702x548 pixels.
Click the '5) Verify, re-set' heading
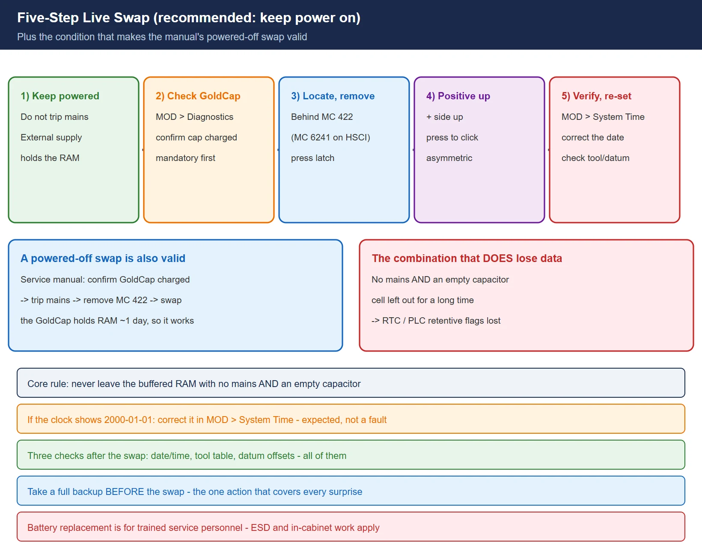click(596, 96)
